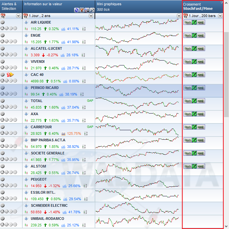Click the vertical scrollbar thumb

tap(226, 75)
